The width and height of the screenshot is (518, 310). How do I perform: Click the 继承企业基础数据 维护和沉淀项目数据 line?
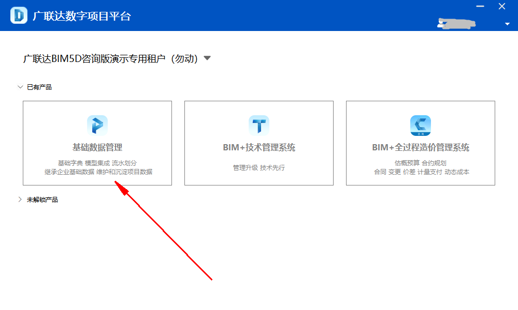(98, 172)
